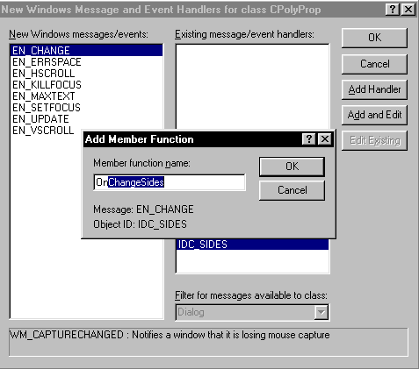Viewport: 419px width, 369px height.
Task: Click the Add Handler button
Action: (374, 89)
